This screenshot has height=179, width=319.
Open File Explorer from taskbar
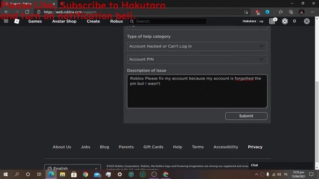pos(62,175)
